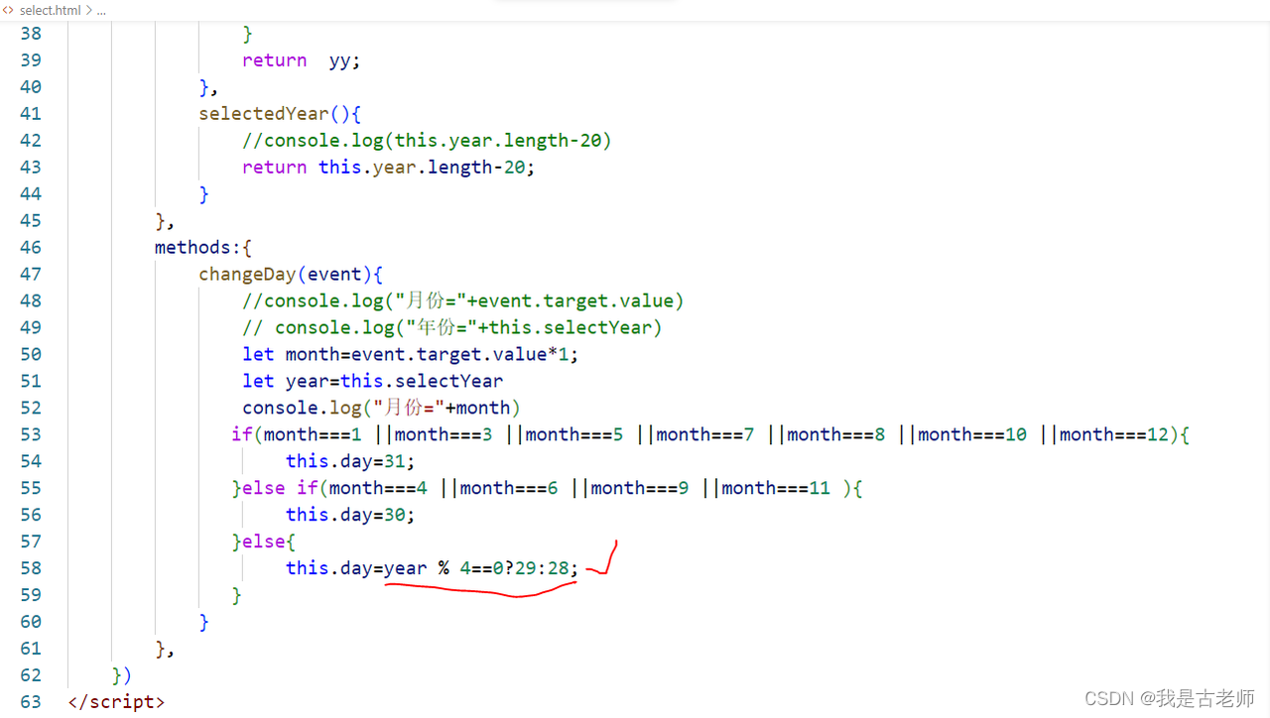Click the "methods:{" keyword
1270x718 pixels.
(x=203, y=248)
